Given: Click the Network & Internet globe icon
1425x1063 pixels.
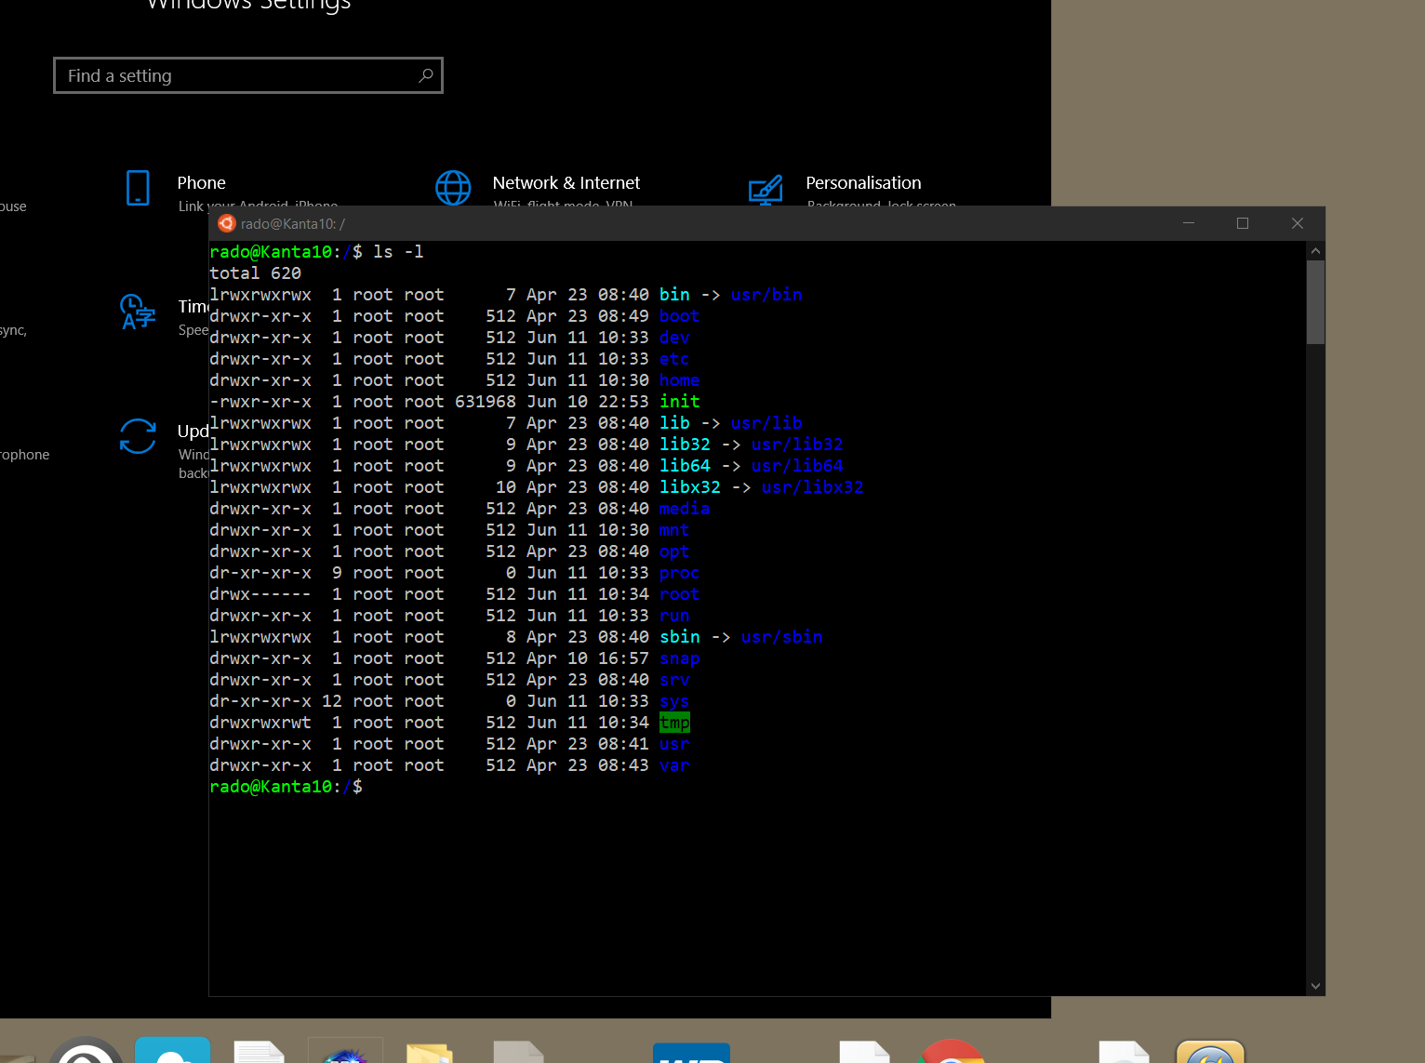Looking at the screenshot, I should pyautogui.click(x=453, y=187).
